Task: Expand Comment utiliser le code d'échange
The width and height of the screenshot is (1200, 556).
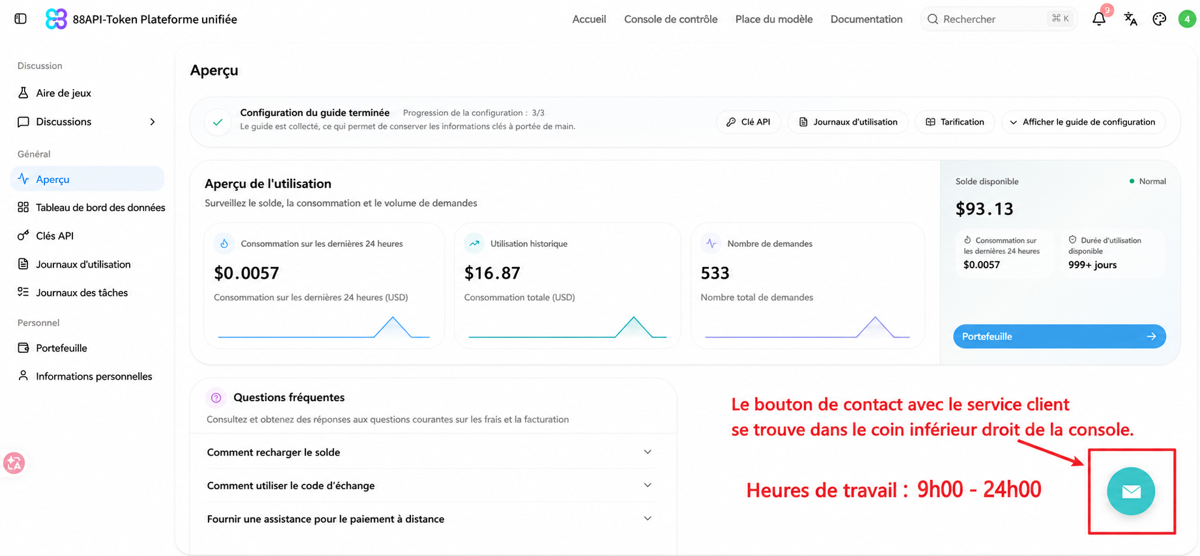Action: 430,485
